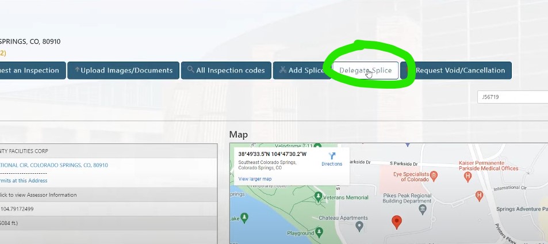Click the Directions arrow icon on map
The image size is (548, 244).
click(332, 156)
